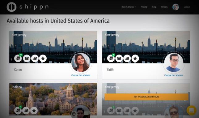Click the orders-count icon on Fatih's card
The width and height of the screenshot is (199, 118).
111,58
